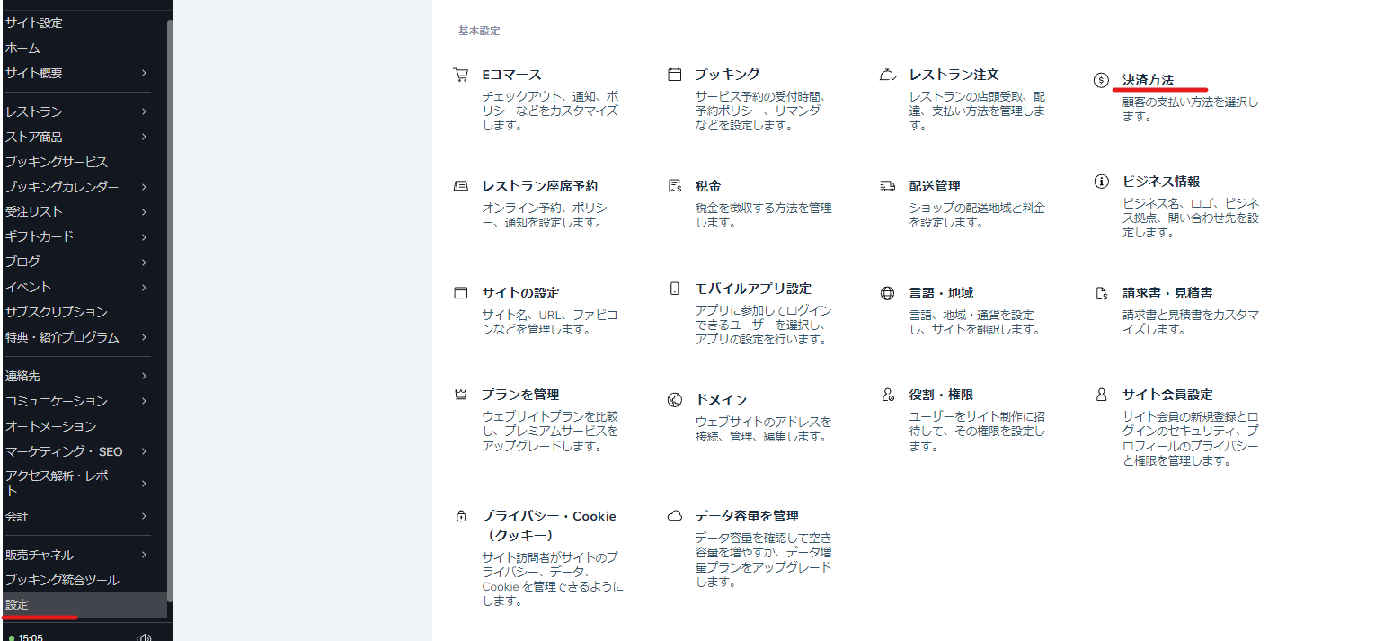The height and width of the screenshot is (641, 1384).
Task: Click the モバイルアプリ設定 phone icon
Action: pos(674,289)
